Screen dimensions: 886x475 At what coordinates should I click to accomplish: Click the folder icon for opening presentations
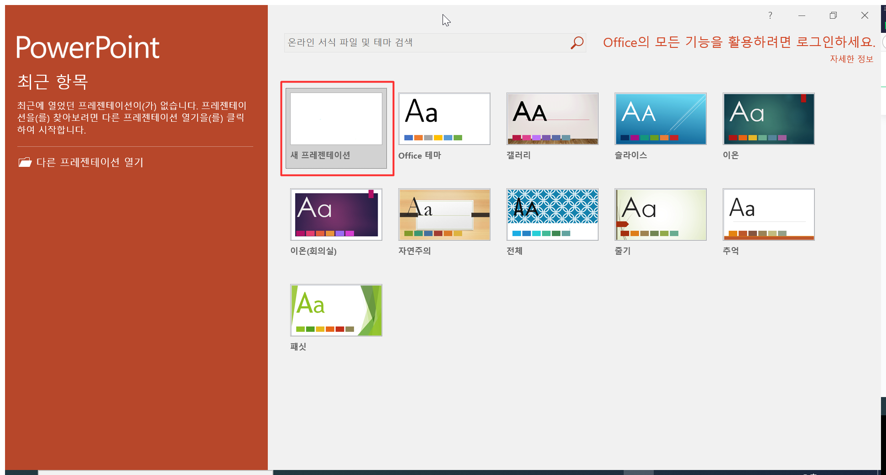click(25, 162)
